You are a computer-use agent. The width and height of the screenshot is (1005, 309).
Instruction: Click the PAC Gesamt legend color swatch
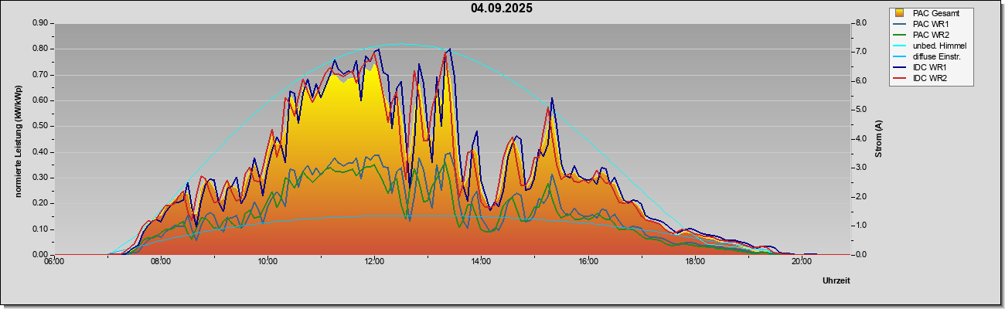click(x=900, y=13)
